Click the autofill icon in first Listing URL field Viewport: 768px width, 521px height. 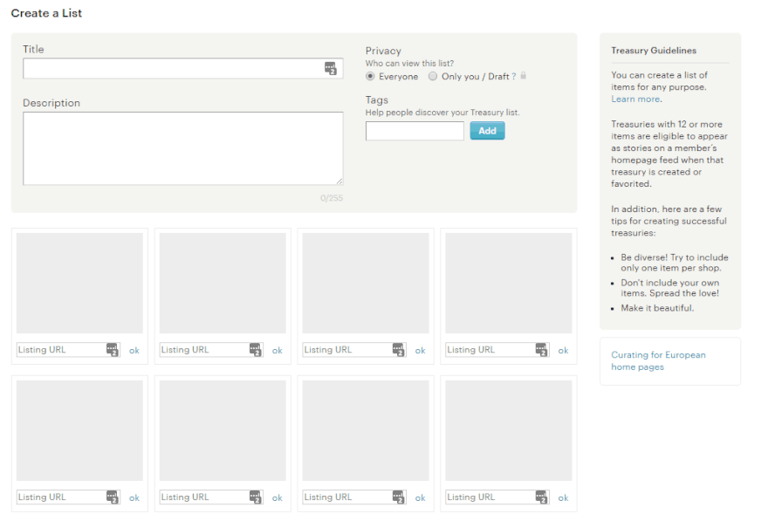click(113, 350)
